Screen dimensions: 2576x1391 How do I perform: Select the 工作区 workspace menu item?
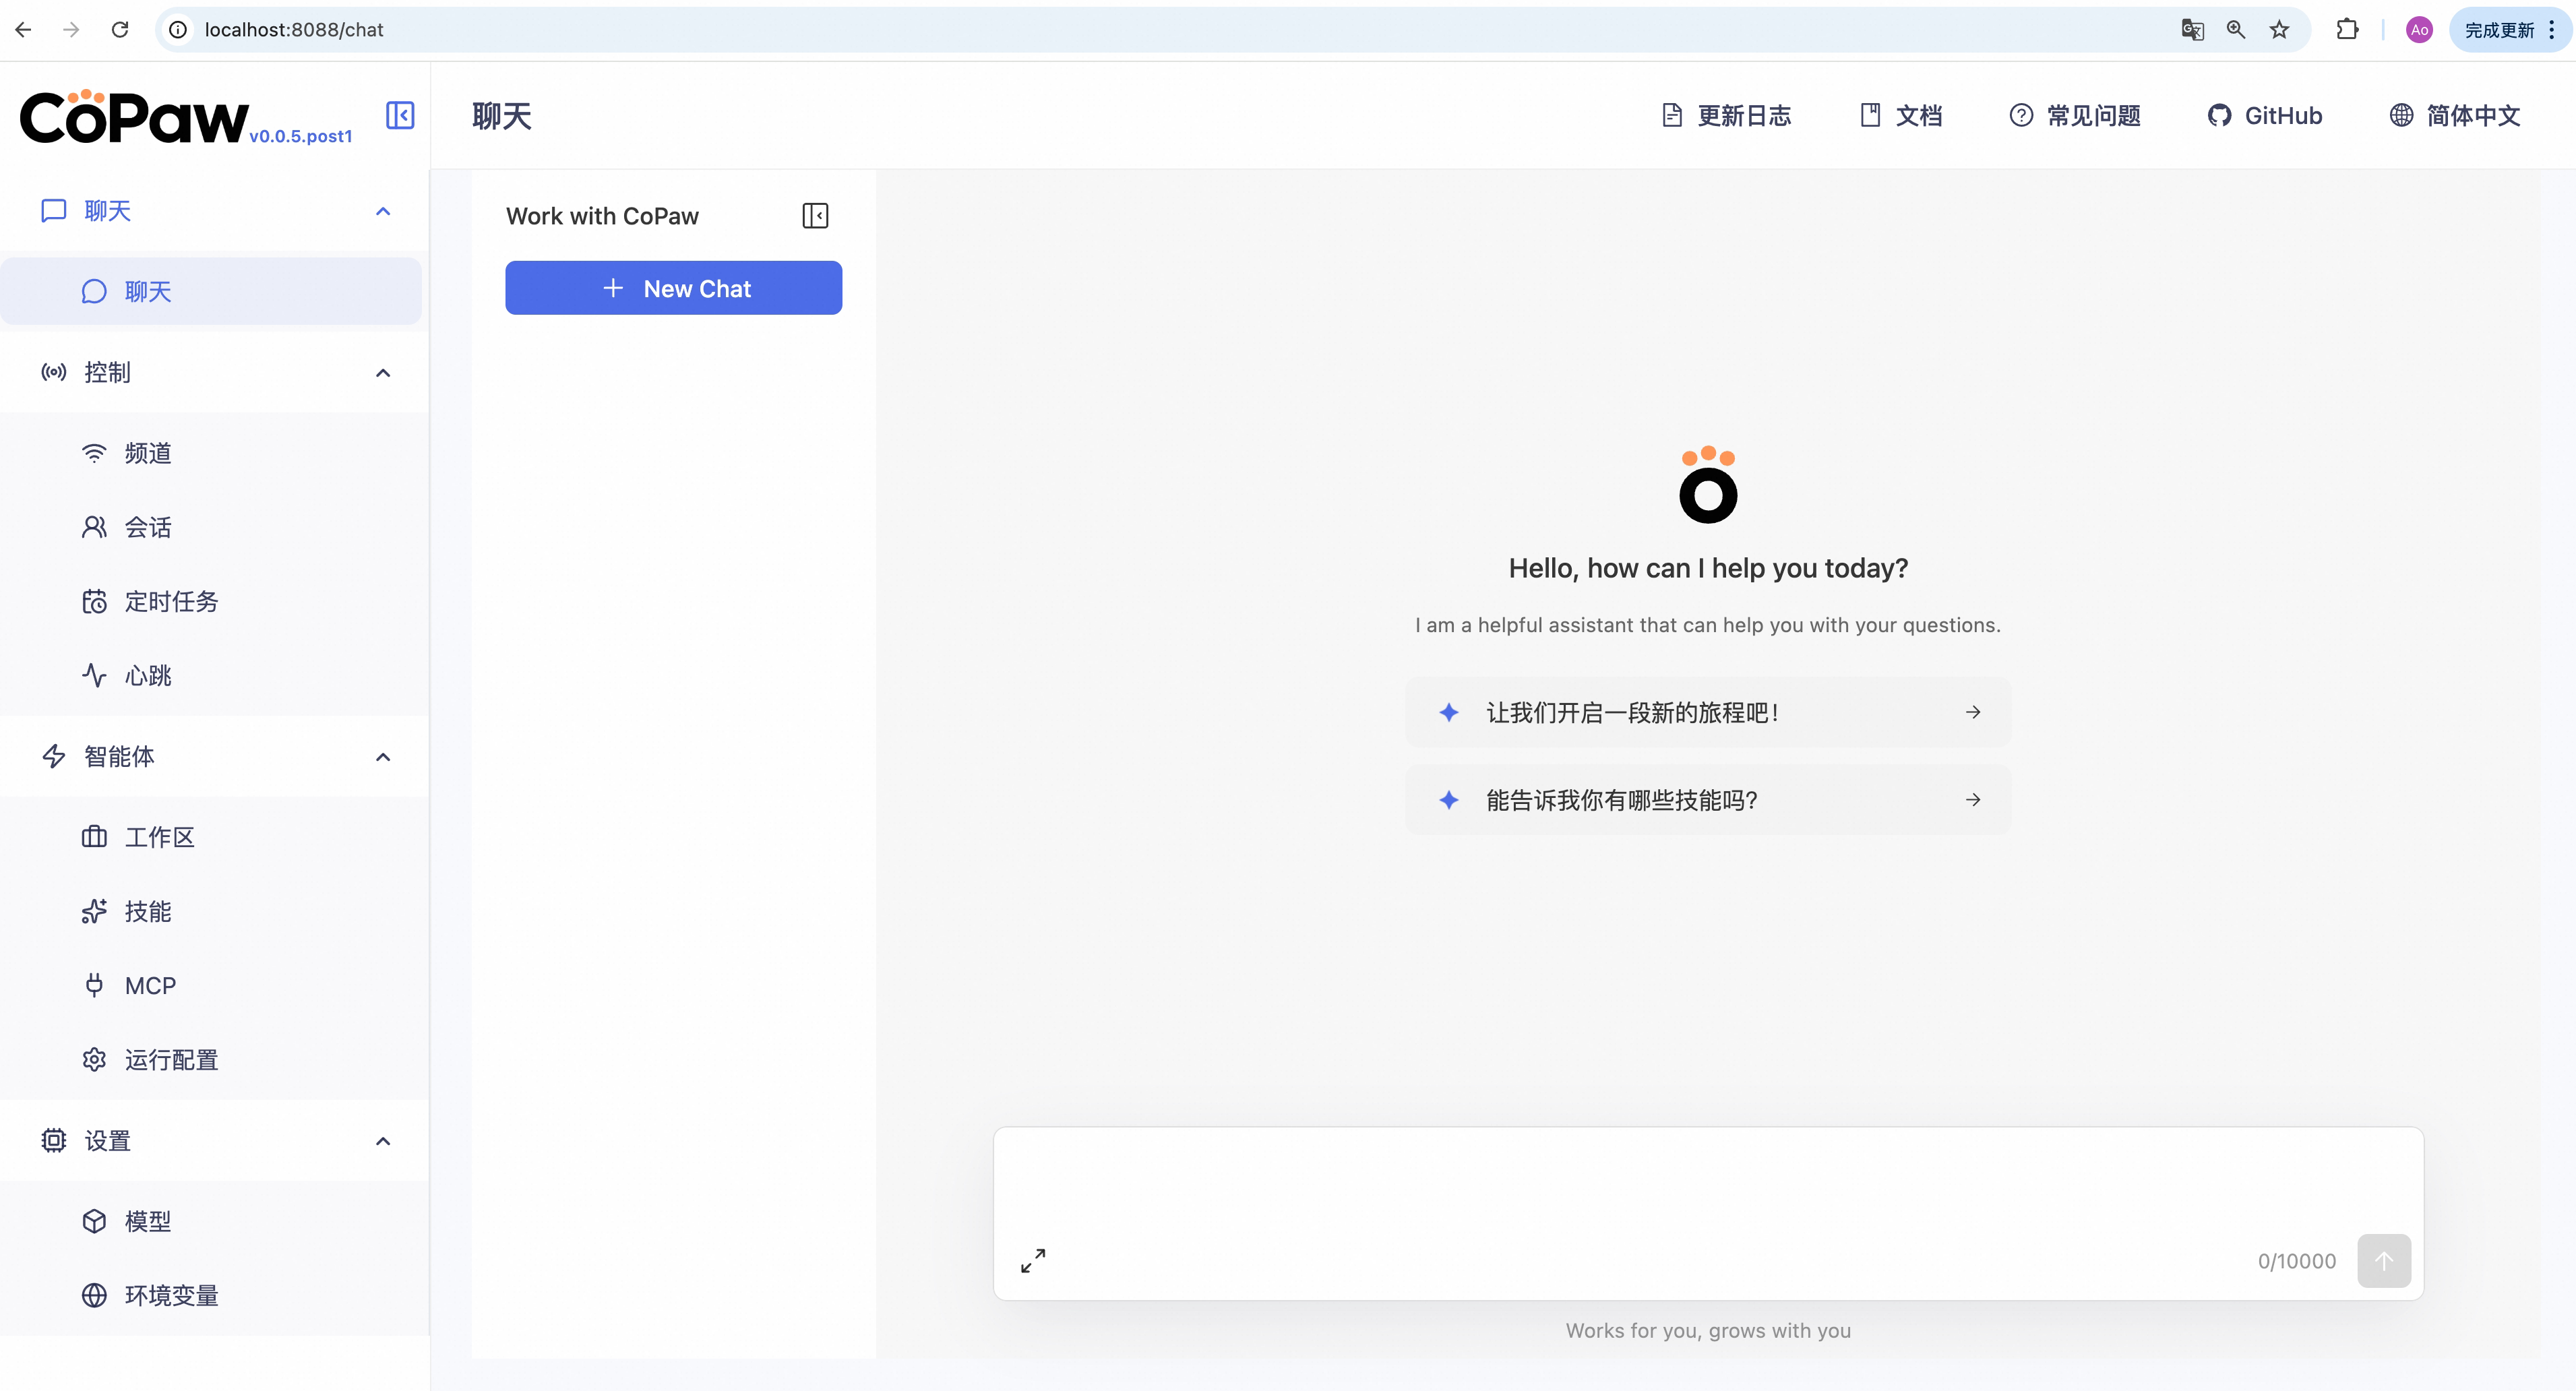click(x=160, y=837)
